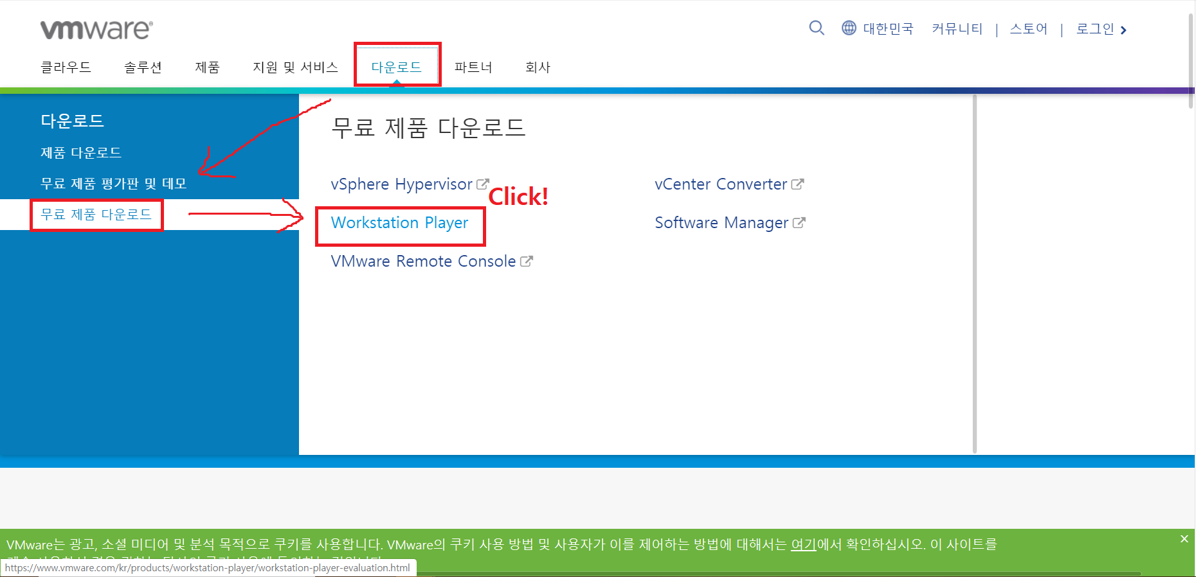Open the vCenter Converter link
1196x577 pixels.
pyautogui.click(x=721, y=184)
